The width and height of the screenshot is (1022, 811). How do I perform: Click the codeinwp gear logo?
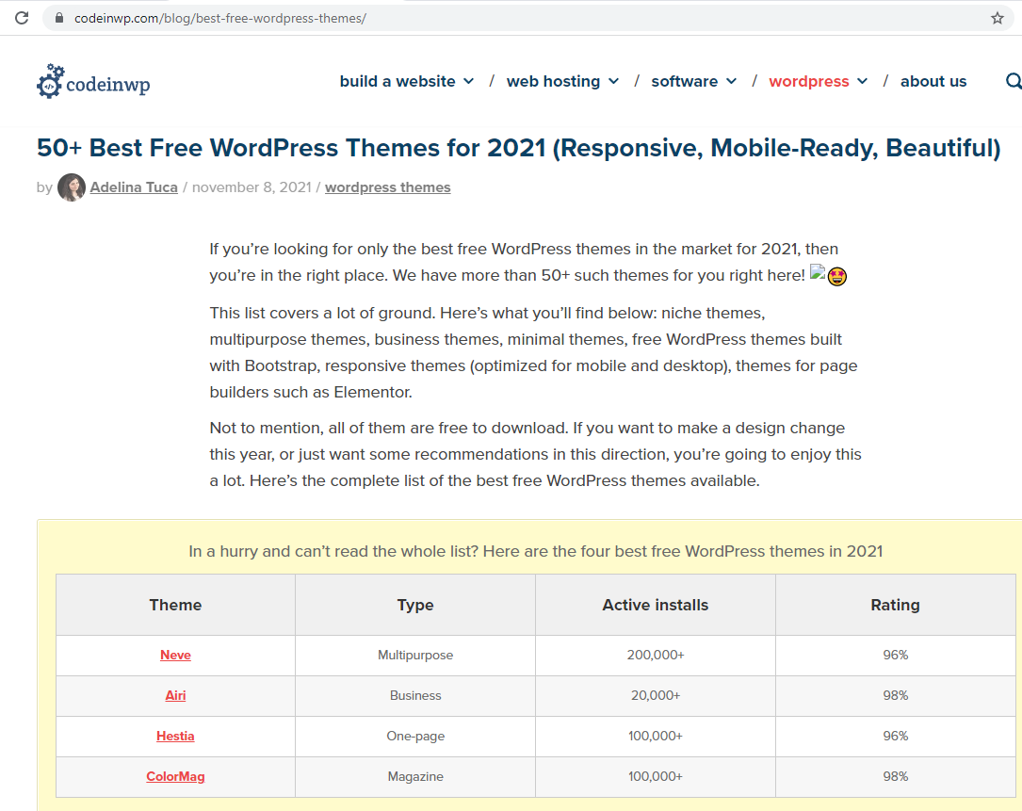51,83
